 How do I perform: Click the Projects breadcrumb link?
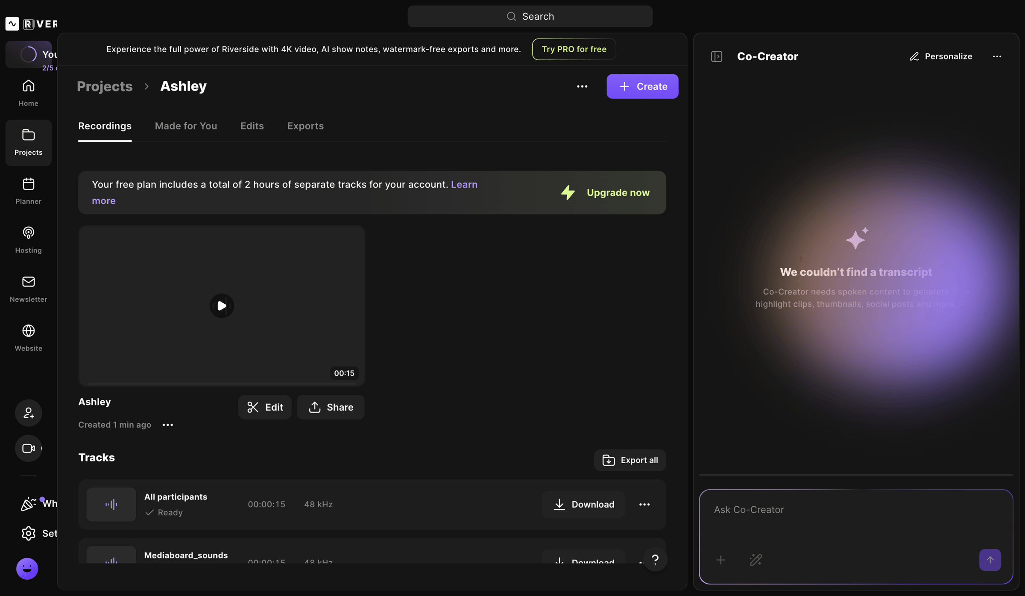pos(105,86)
